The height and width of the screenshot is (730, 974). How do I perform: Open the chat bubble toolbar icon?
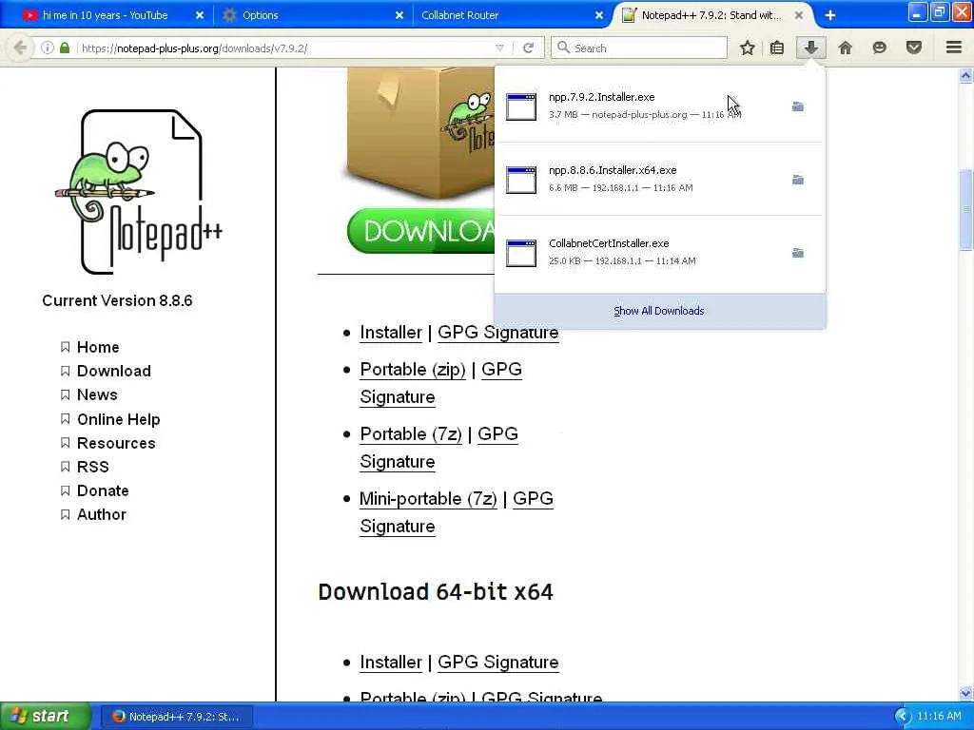coord(879,48)
